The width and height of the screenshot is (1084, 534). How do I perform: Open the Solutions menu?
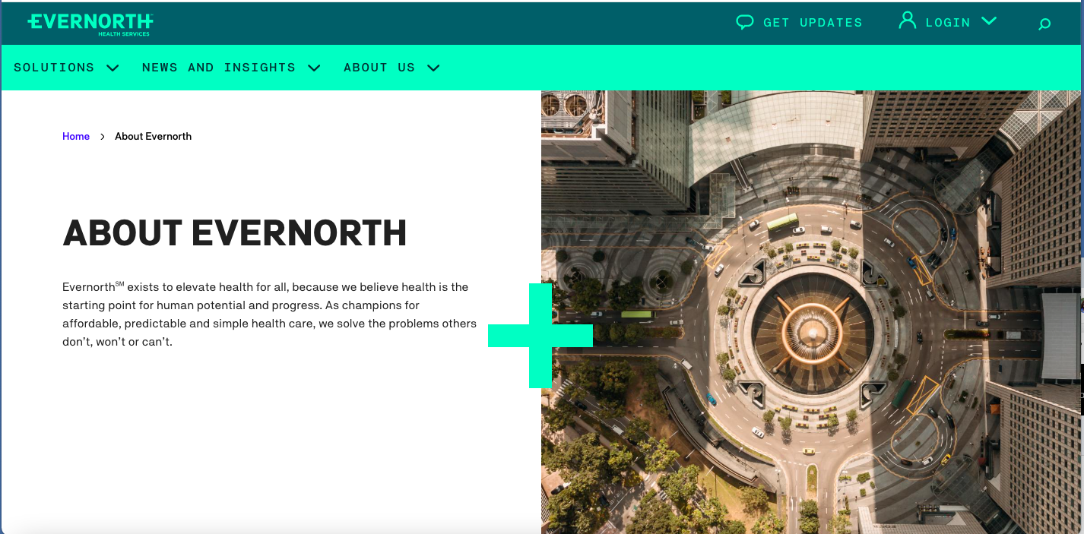coord(54,68)
